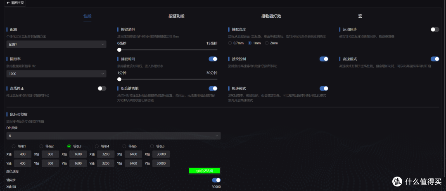Viewport: 446px width, 191px height.
Task: Click the 按键消抖 debounce slider handle
Action: point(119,49)
